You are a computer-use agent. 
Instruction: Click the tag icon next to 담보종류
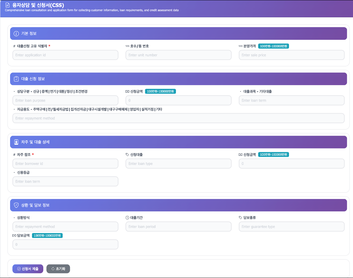(x=241, y=218)
